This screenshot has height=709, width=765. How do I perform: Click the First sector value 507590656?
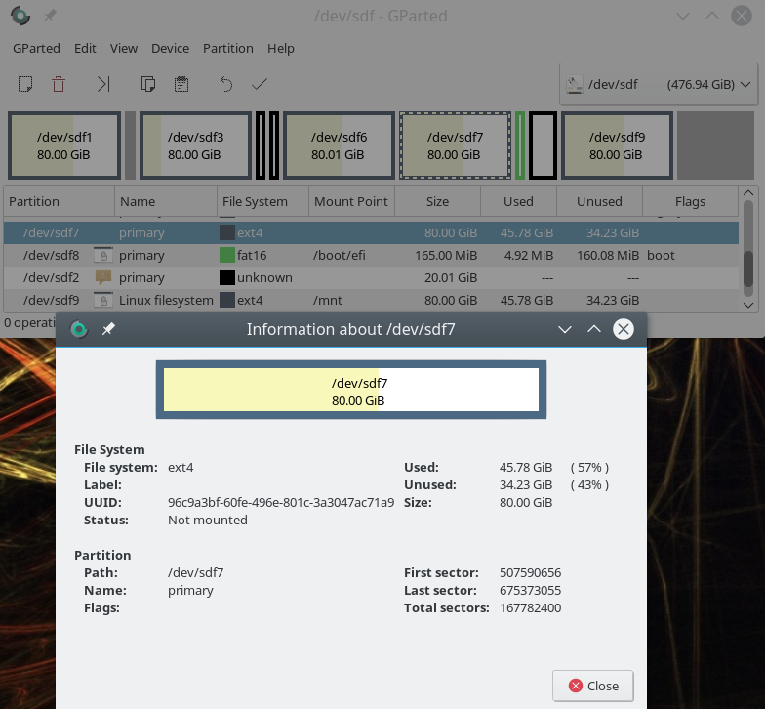point(531,572)
